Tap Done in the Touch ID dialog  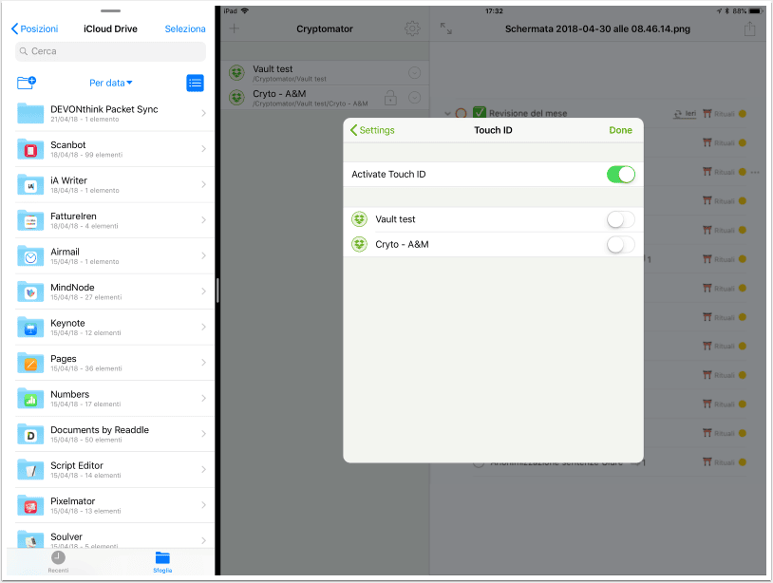click(x=620, y=130)
